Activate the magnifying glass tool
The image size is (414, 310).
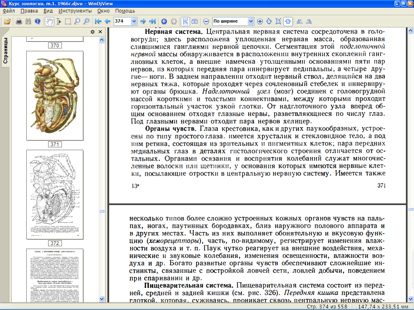[77, 21]
